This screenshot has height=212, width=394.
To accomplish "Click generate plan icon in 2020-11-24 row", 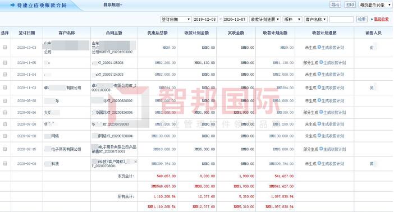I will pyautogui.click(x=319, y=74).
